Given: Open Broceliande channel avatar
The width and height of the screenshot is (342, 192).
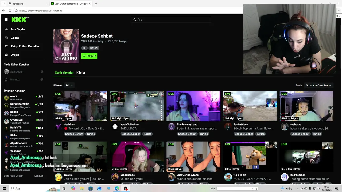Looking at the screenshot, I should (x=115, y=177).
